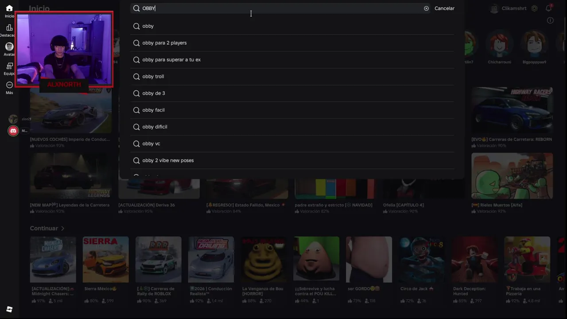Click the info circle icon at top right

pos(550,20)
